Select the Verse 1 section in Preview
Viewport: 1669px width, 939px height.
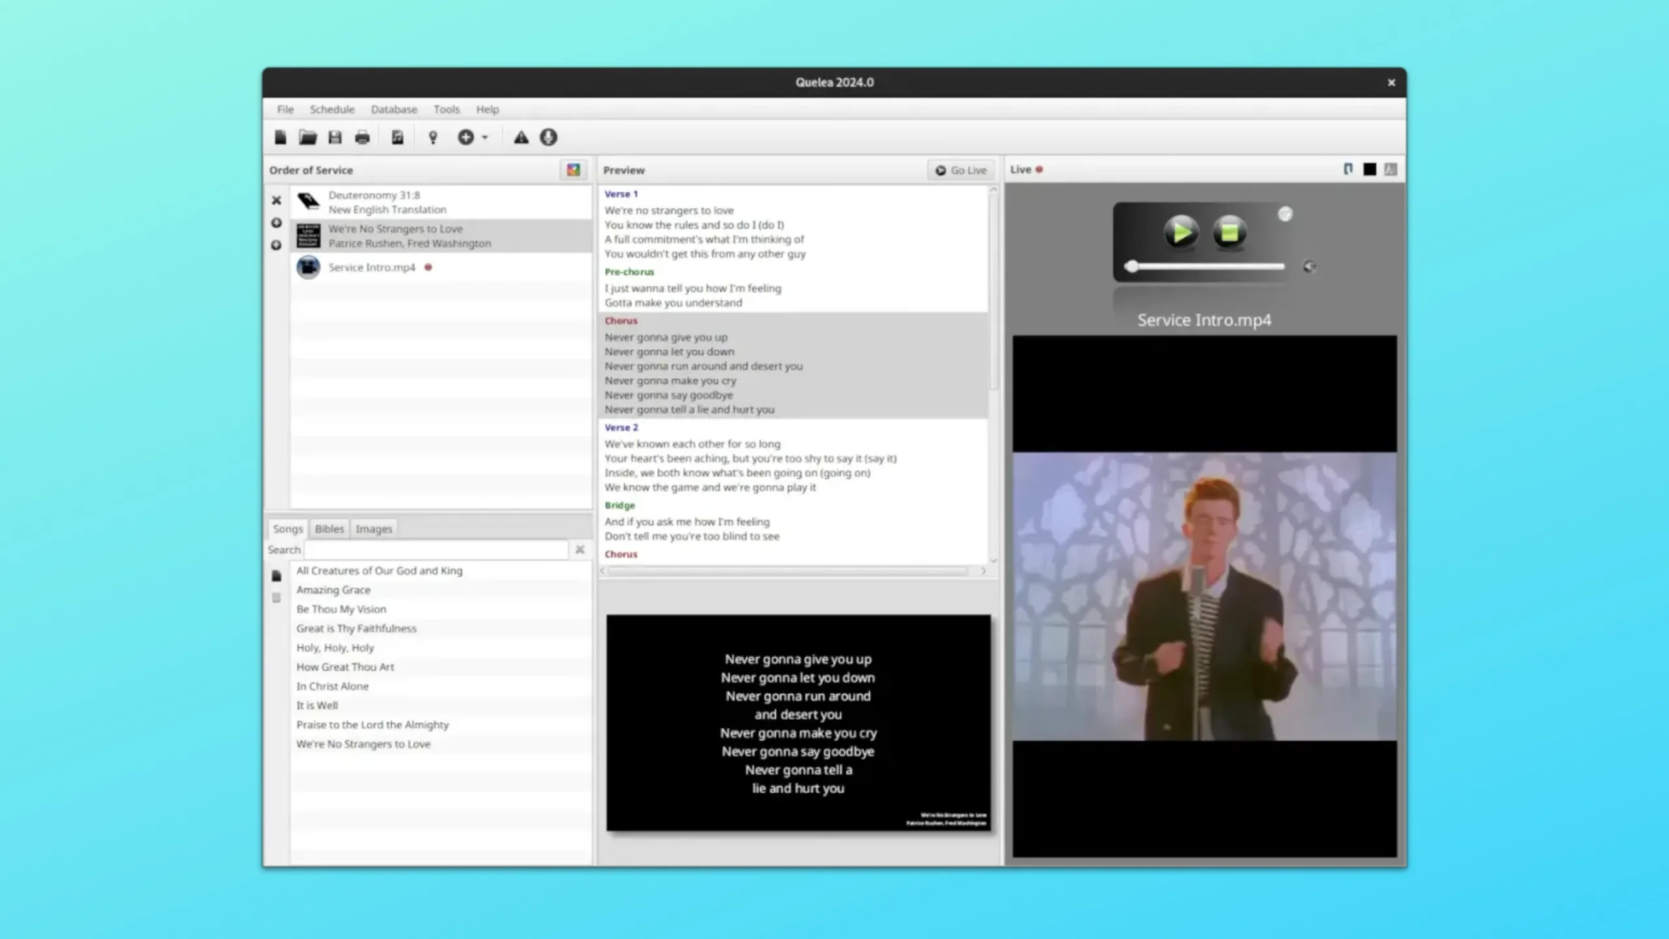point(793,224)
